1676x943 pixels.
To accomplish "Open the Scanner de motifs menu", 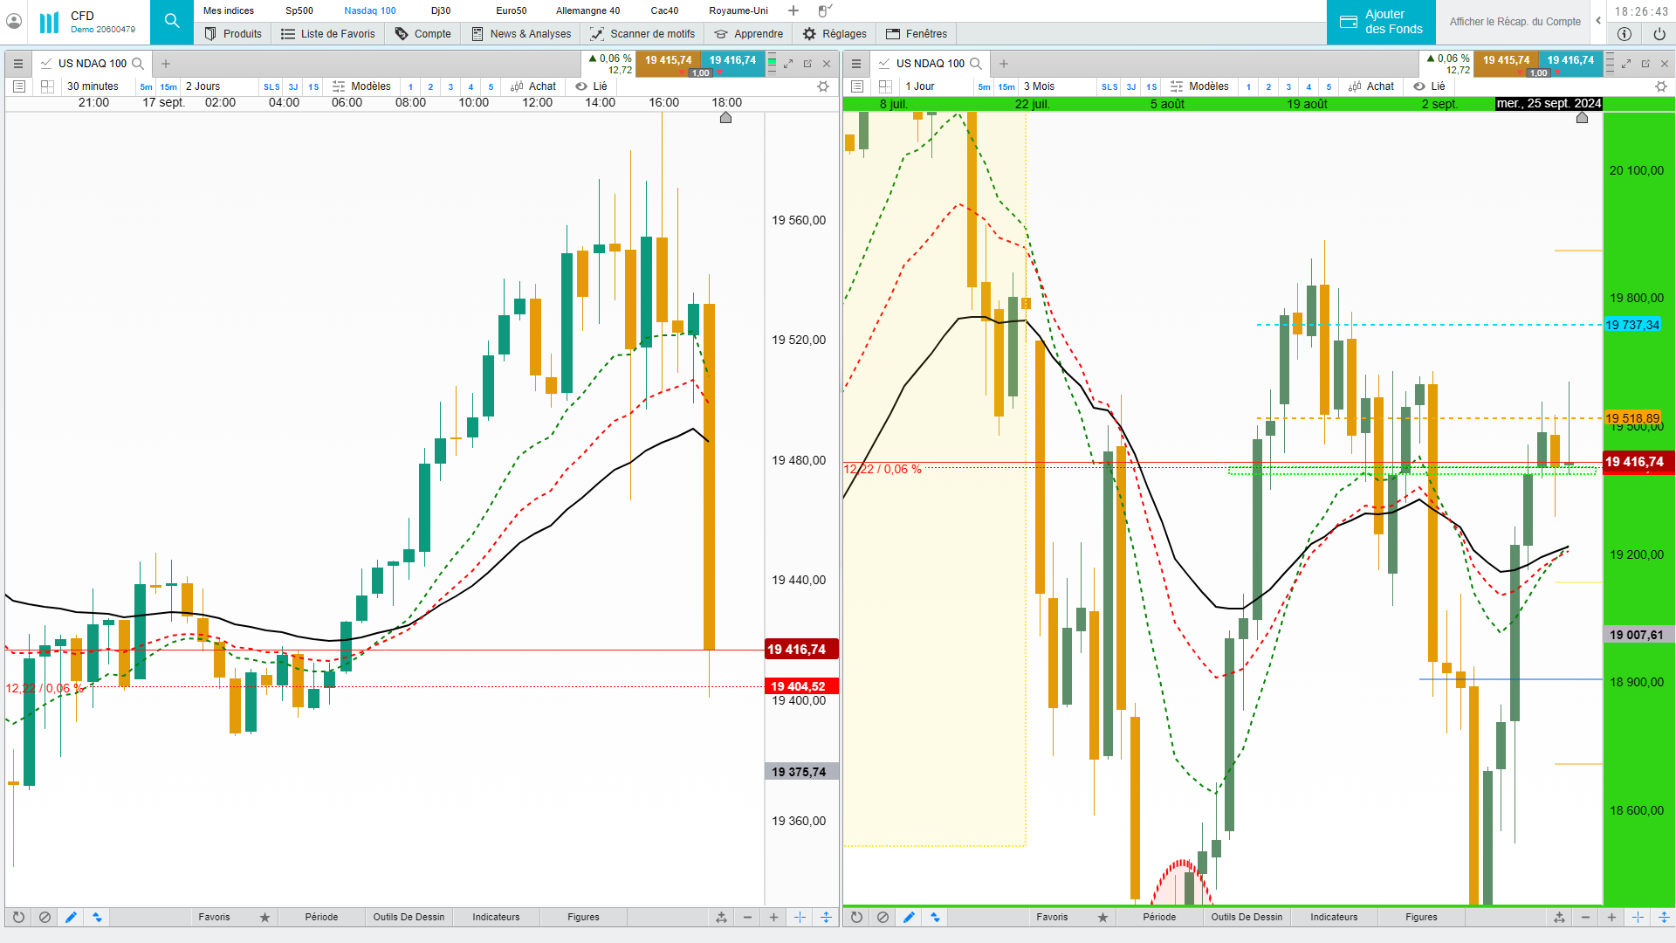I will (x=643, y=34).
